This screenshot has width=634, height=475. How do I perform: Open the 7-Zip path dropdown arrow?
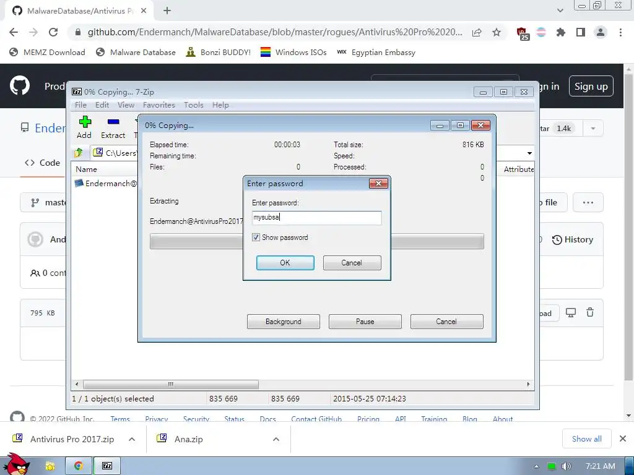pos(529,153)
